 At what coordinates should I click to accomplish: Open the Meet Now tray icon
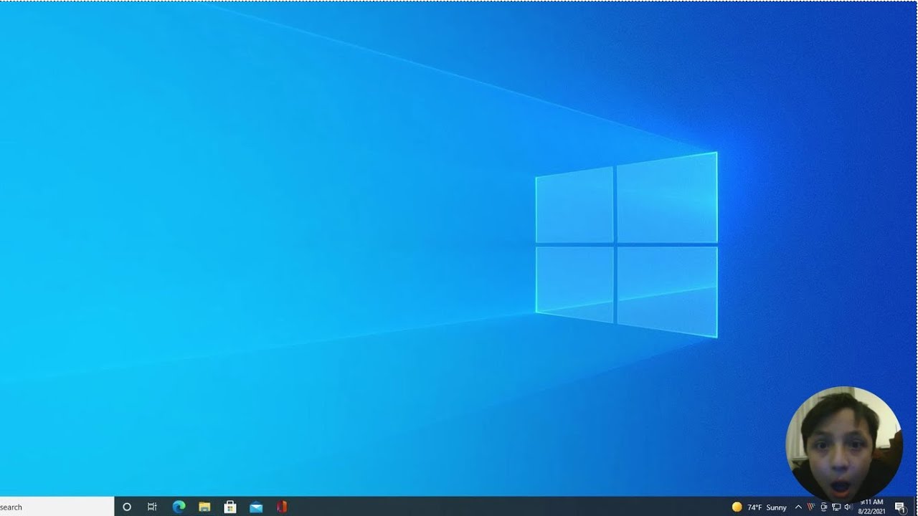(x=823, y=507)
